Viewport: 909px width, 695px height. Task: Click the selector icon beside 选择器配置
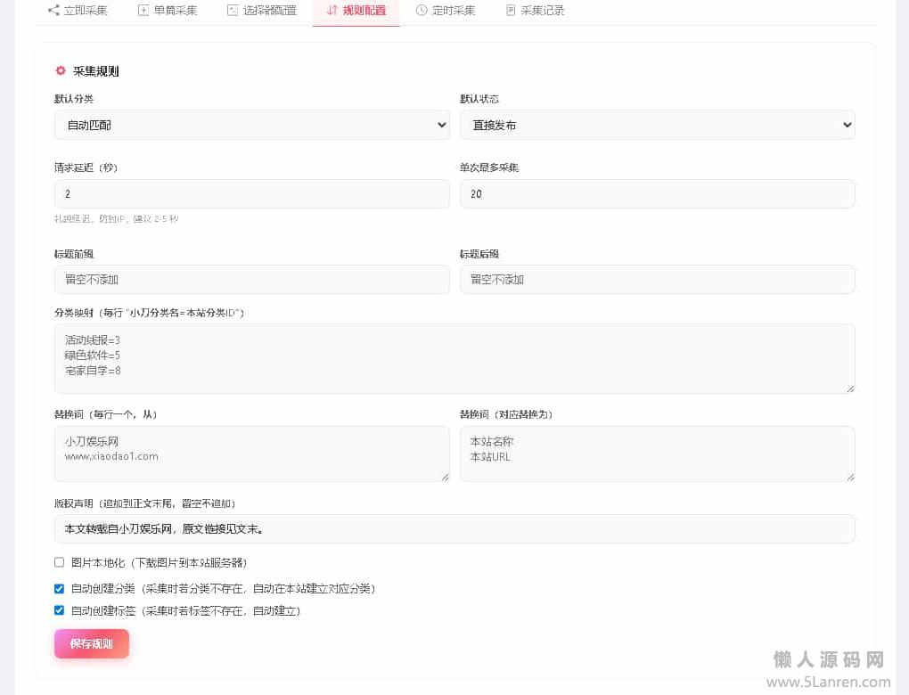pos(233,10)
